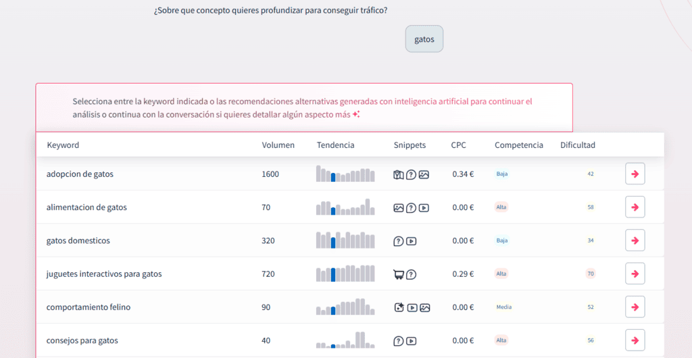Choose comportamiento felino via its arrow button

pos(635,307)
